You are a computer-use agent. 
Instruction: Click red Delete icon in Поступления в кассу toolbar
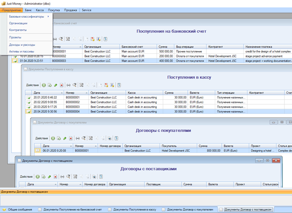pyautogui.click(x=61, y=85)
